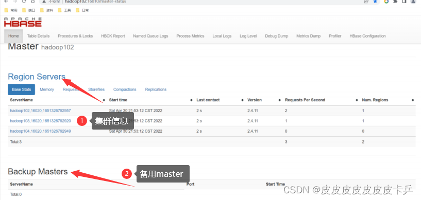Click the Requests Per Second column header

click(305, 100)
